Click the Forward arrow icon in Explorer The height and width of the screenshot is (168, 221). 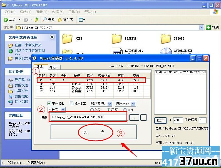[x=26, y=20]
